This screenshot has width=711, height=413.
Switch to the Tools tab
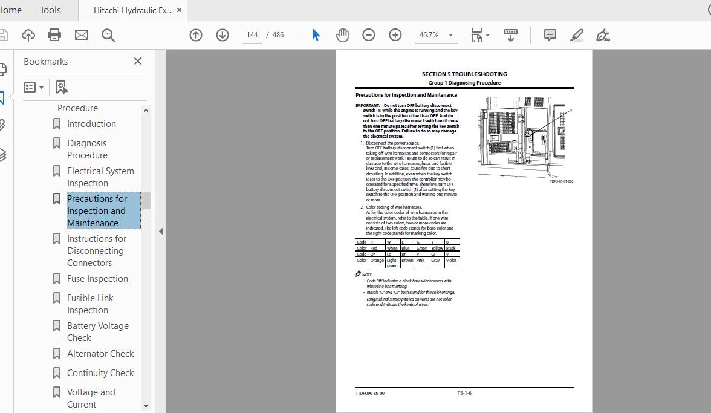[x=50, y=10]
